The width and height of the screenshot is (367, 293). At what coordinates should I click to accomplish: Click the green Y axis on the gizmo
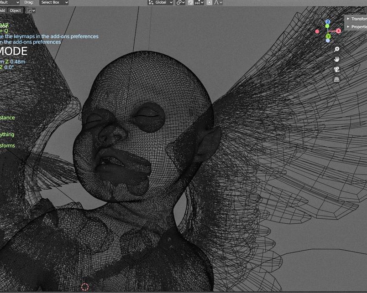tap(328, 36)
